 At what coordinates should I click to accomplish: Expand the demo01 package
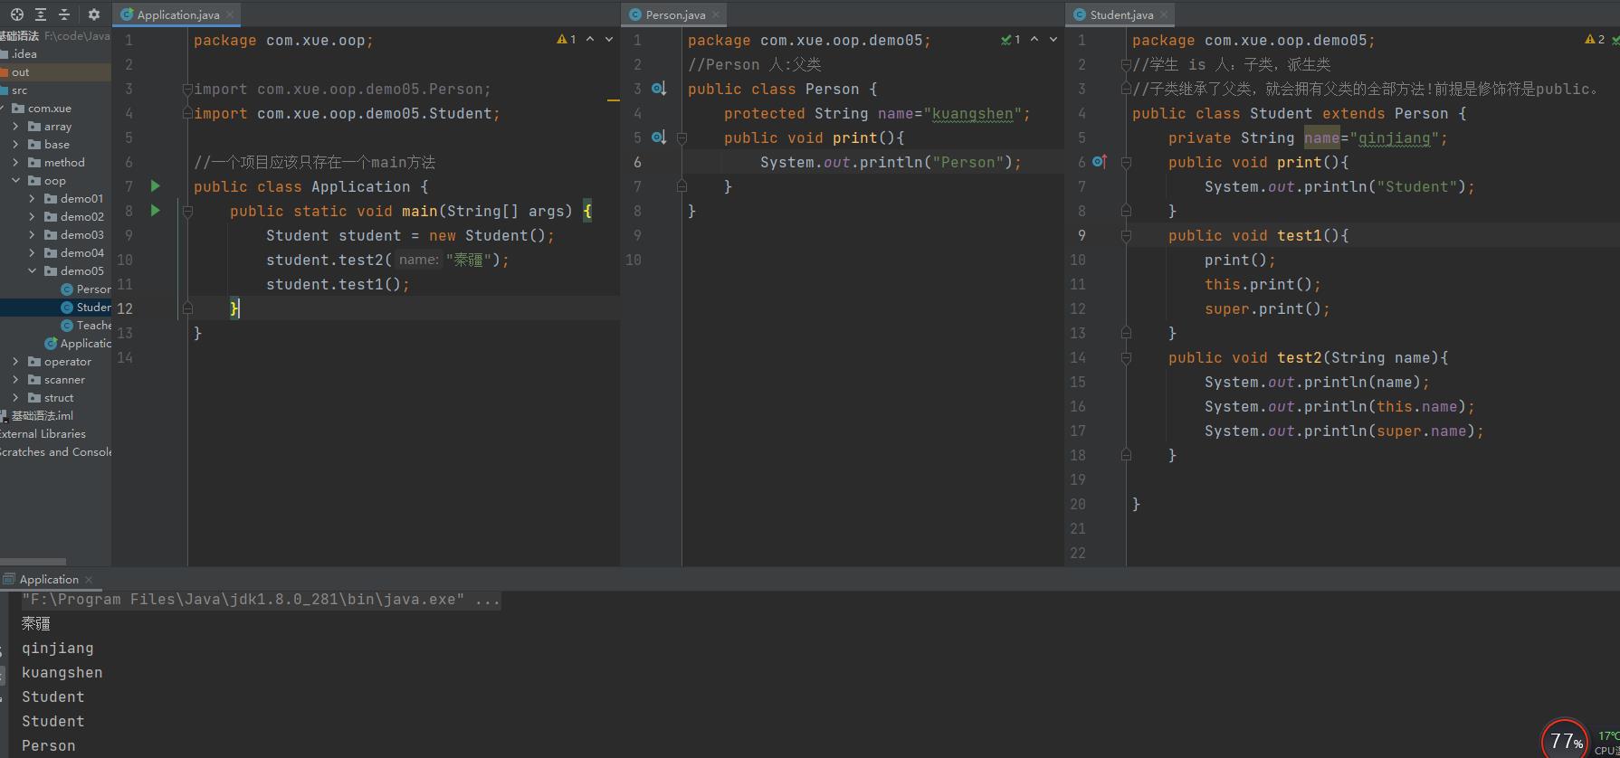coord(33,199)
